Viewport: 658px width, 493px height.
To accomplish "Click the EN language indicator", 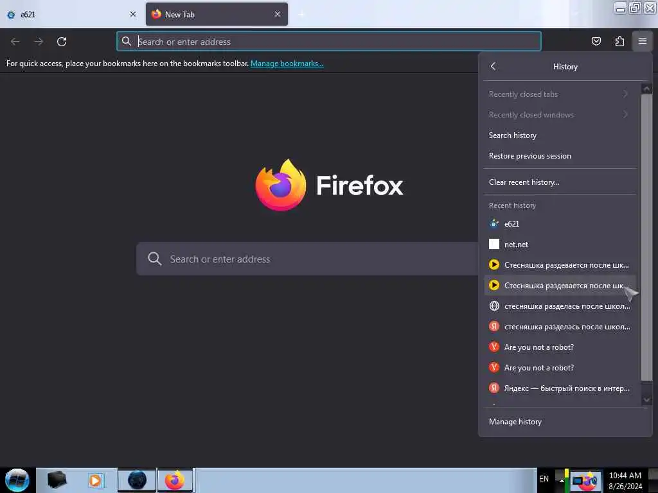I will tap(544, 479).
